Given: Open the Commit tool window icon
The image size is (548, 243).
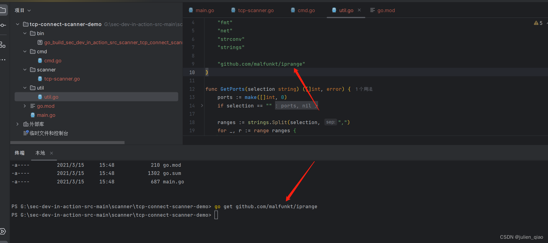Looking at the screenshot, I should [x=3, y=25].
